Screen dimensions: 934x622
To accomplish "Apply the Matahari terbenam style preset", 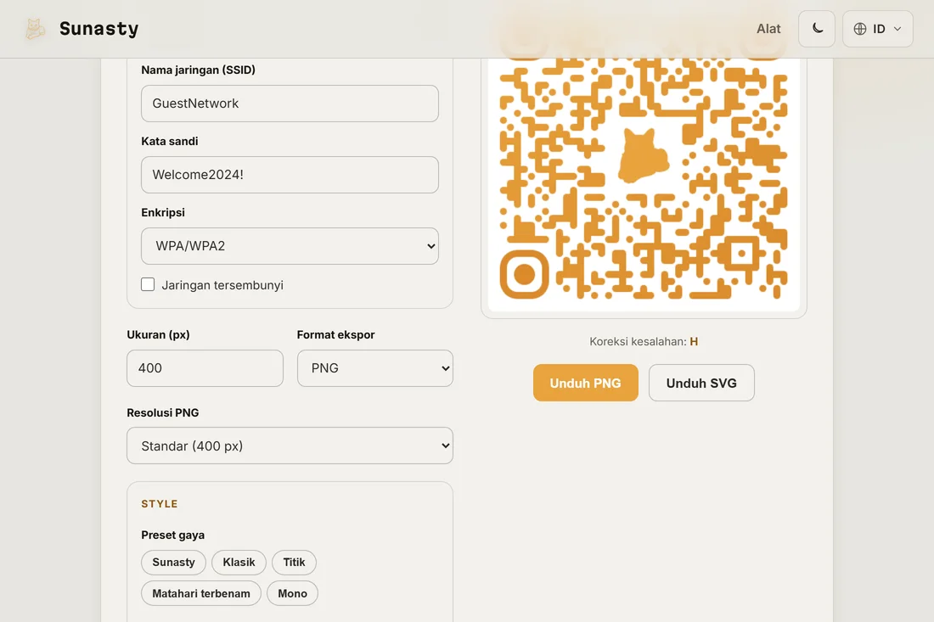I will [201, 593].
